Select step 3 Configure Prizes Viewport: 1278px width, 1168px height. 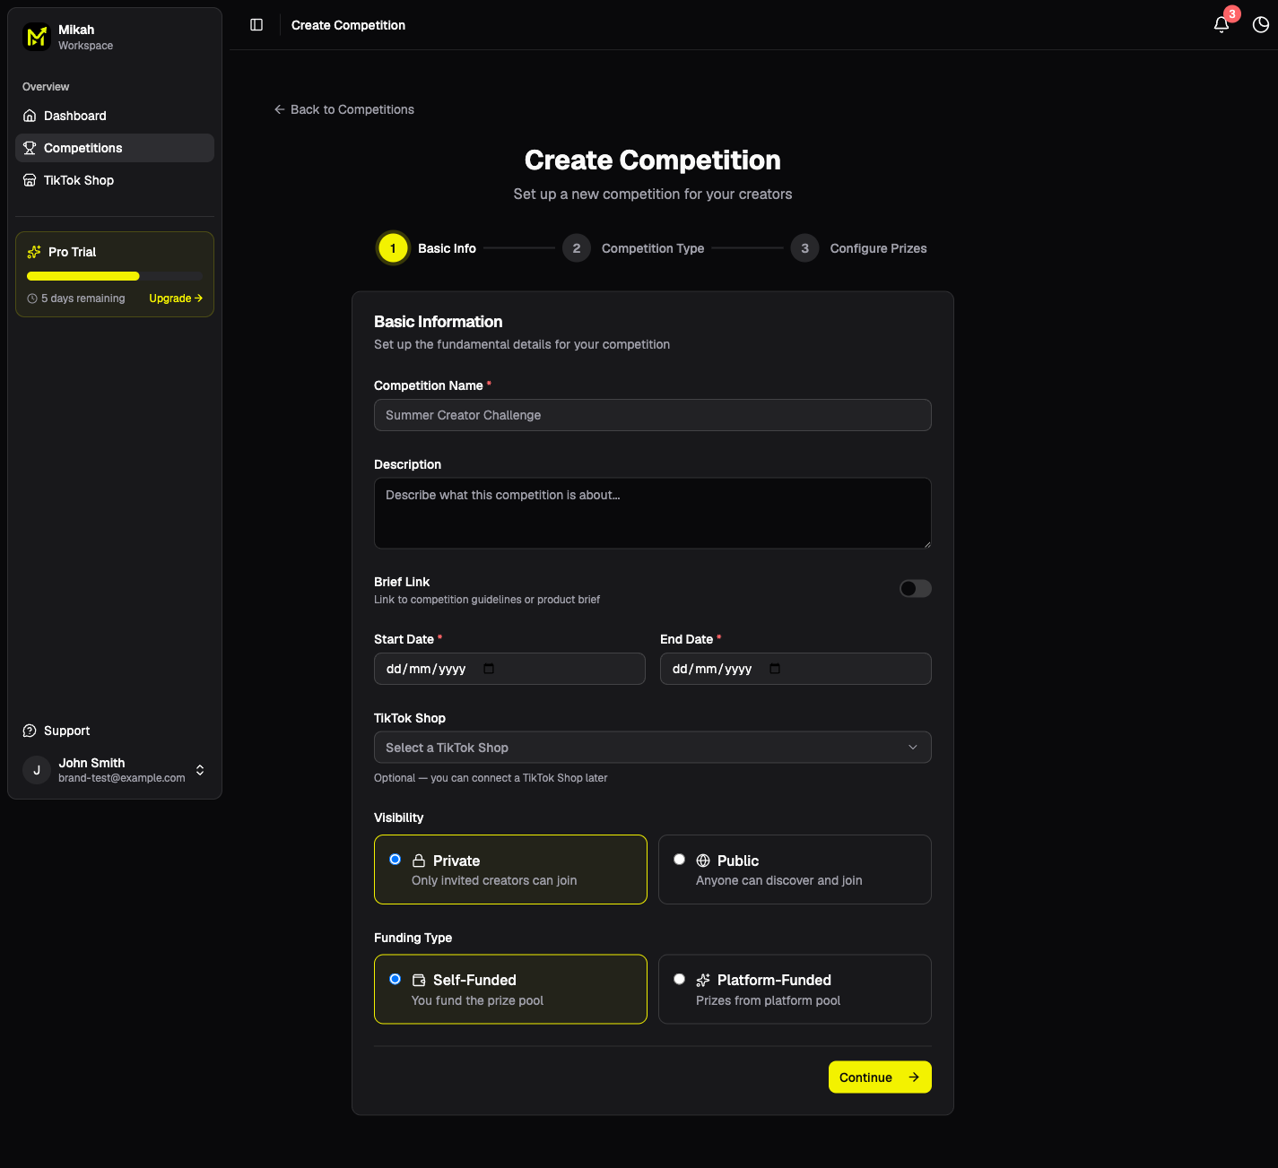click(x=859, y=248)
